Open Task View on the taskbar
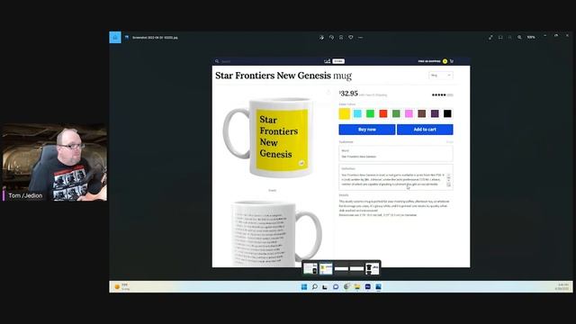 click(x=325, y=287)
